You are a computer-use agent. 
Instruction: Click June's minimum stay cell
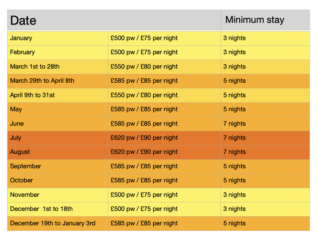click(234, 124)
